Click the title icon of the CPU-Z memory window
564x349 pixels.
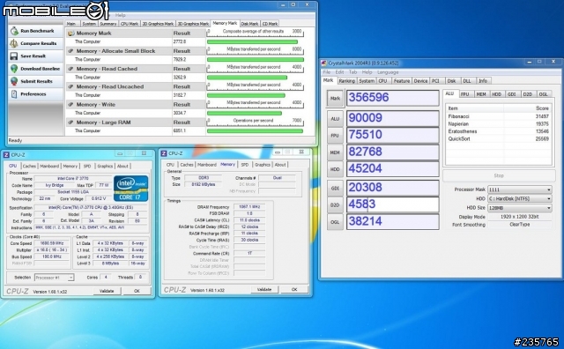(x=164, y=153)
